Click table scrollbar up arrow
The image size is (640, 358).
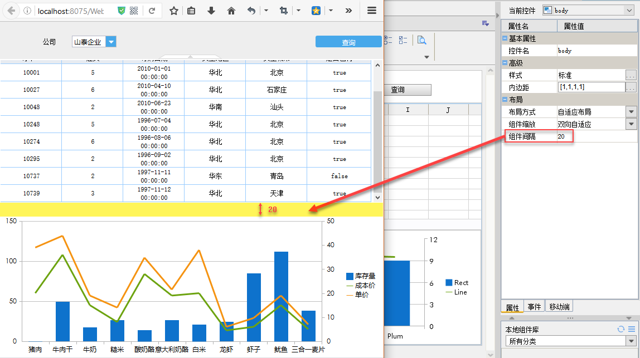(x=377, y=65)
